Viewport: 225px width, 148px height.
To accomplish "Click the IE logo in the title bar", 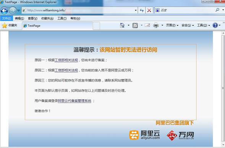I will click(x=2, y=2).
